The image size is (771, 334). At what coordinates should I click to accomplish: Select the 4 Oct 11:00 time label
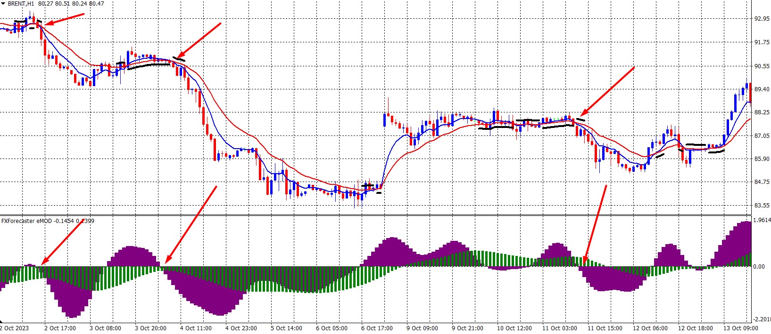click(196, 328)
